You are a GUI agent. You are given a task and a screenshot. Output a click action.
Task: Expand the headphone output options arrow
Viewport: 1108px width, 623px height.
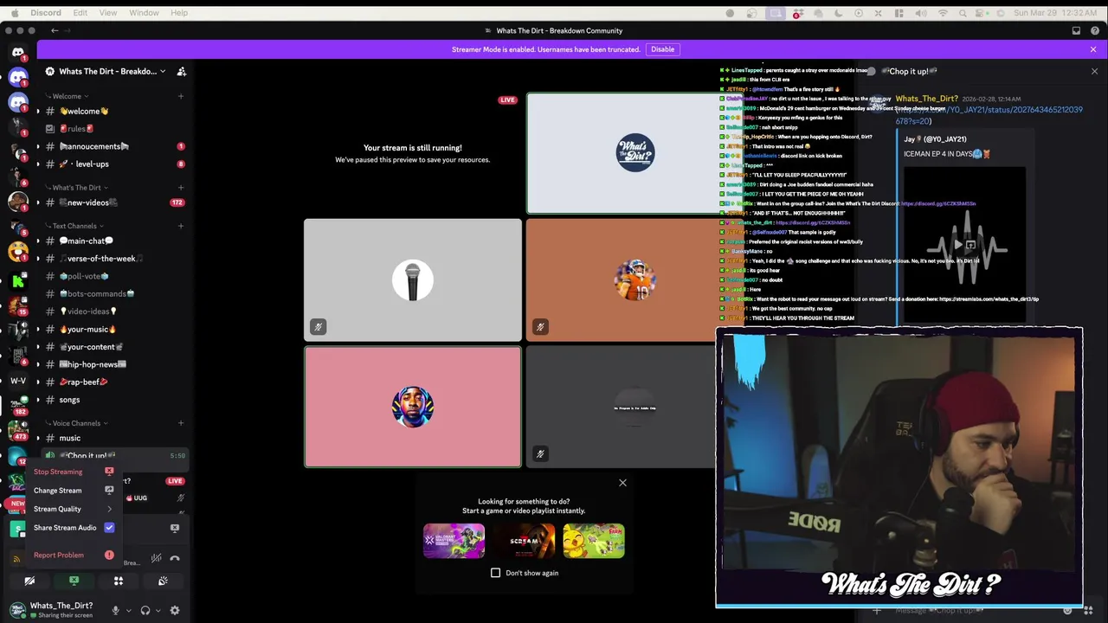(x=158, y=610)
